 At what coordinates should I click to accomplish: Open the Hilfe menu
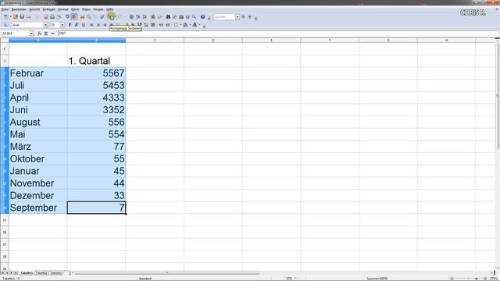(109, 9)
